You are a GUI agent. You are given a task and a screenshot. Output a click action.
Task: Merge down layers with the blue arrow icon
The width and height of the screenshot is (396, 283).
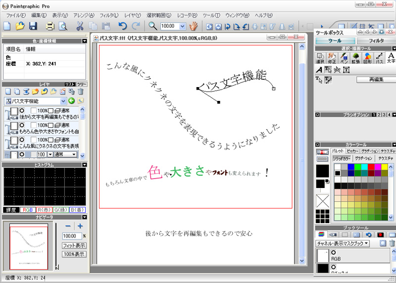click(x=26, y=92)
